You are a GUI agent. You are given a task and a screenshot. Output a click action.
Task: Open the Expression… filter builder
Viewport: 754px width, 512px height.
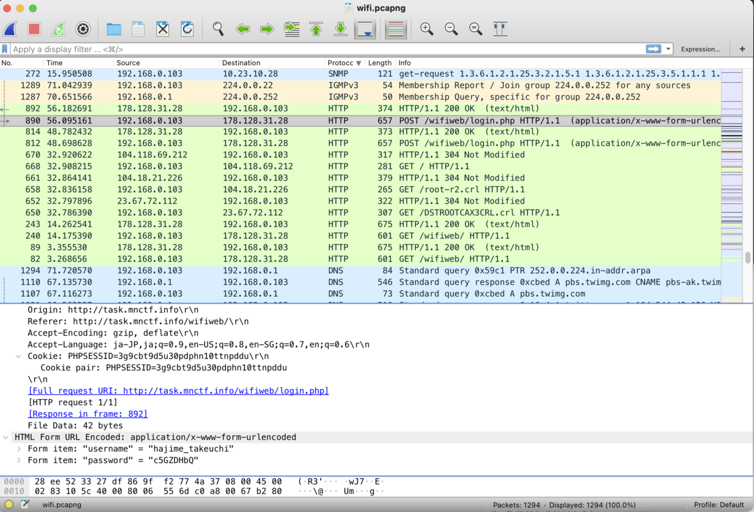point(700,49)
